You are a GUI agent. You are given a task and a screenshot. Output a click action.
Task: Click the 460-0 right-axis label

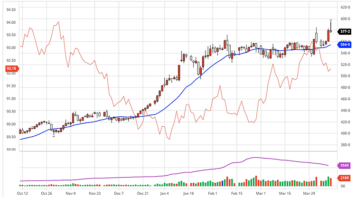click(x=346, y=99)
